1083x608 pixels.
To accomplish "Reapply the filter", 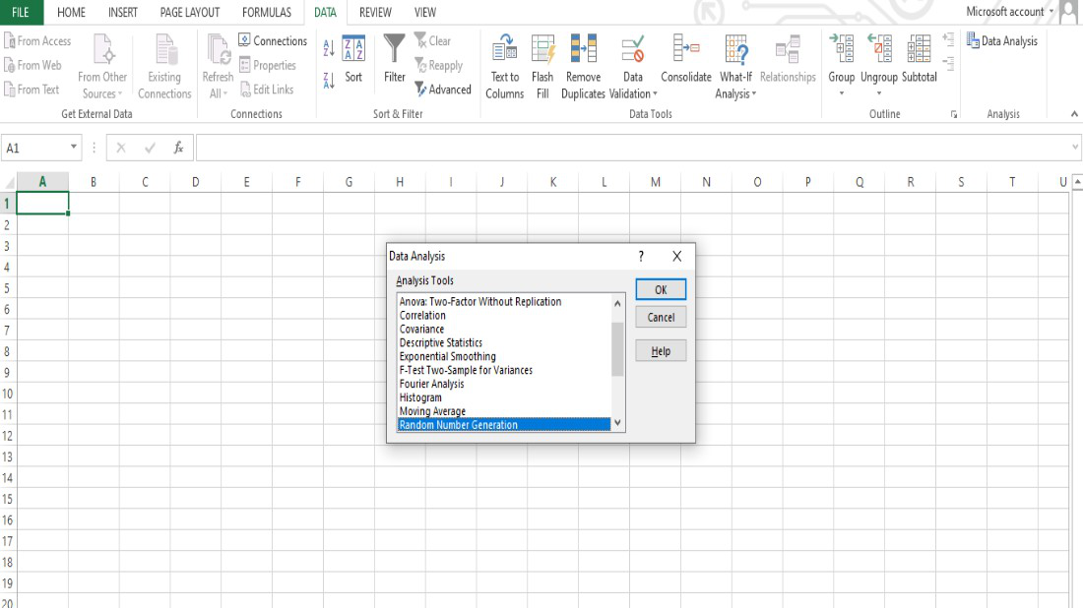I will (438, 65).
